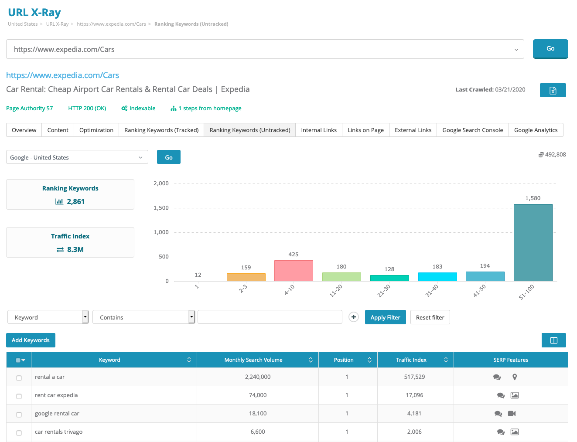
Task: Open the Google - United States region dropdown
Action: (x=77, y=157)
